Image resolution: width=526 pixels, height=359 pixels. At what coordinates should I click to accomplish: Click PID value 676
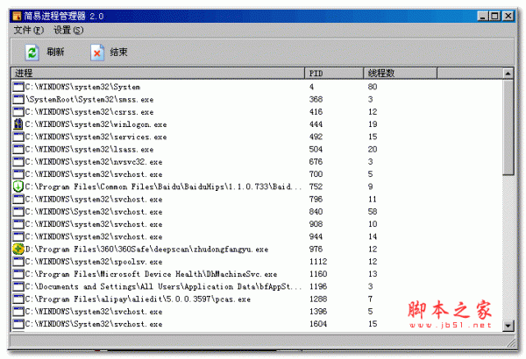pos(316,162)
